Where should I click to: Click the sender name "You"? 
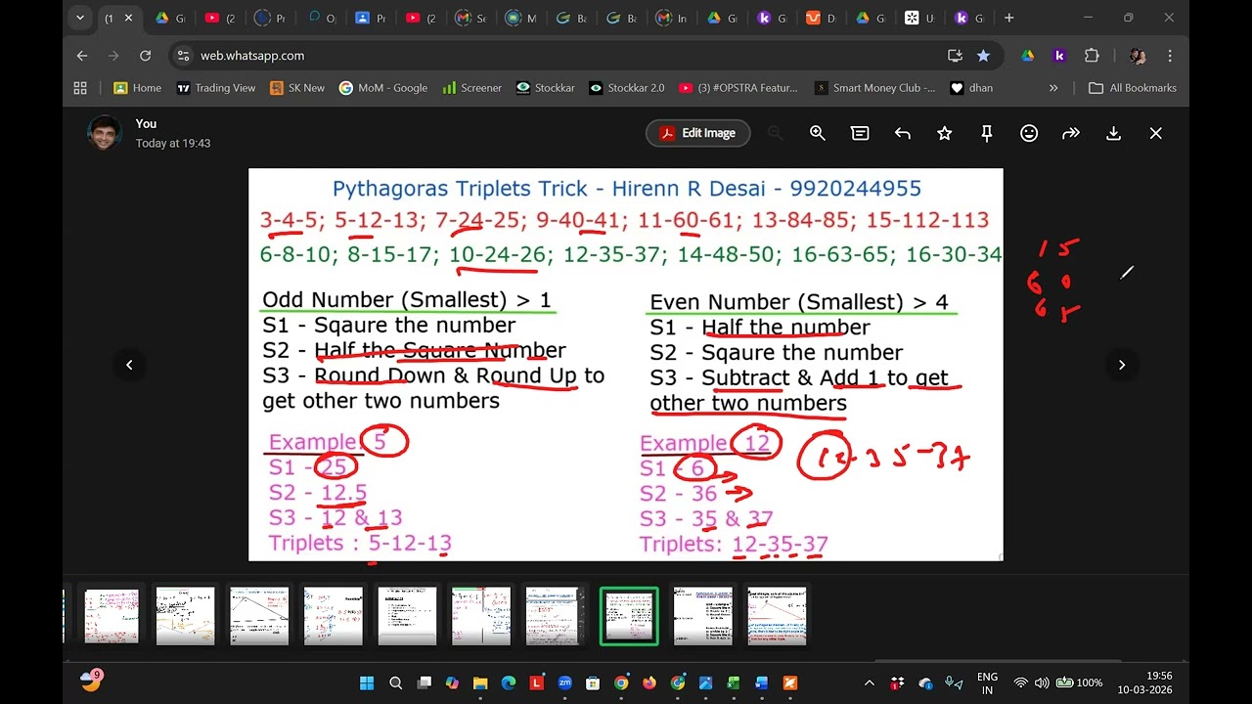point(146,124)
